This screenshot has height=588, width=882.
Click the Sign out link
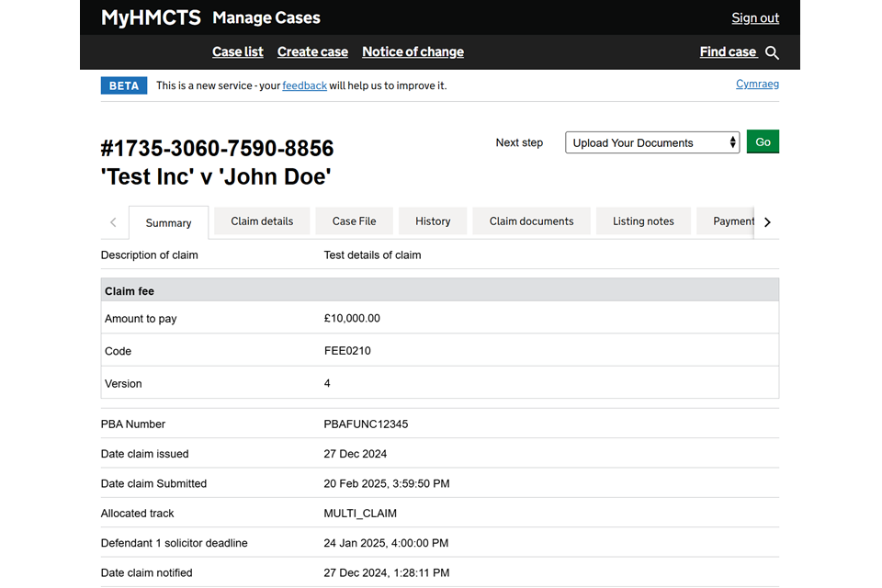point(755,18)
